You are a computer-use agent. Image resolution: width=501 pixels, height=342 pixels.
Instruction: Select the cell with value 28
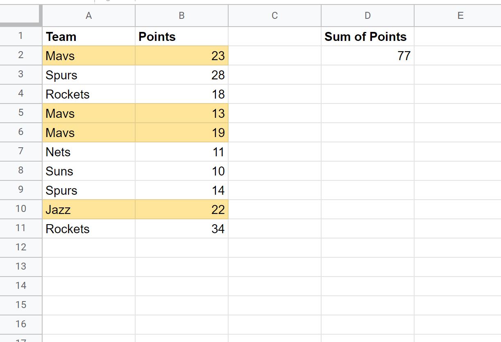point(181,75)
